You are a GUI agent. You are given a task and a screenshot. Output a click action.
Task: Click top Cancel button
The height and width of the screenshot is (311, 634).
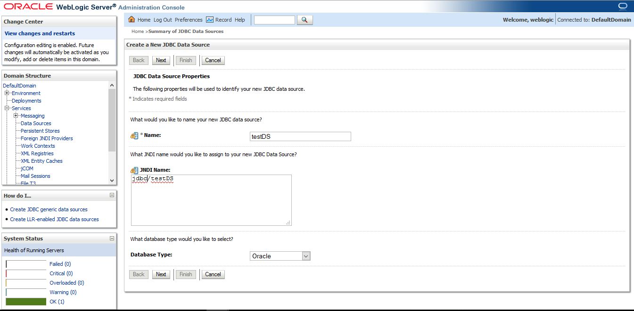(213, 60)
